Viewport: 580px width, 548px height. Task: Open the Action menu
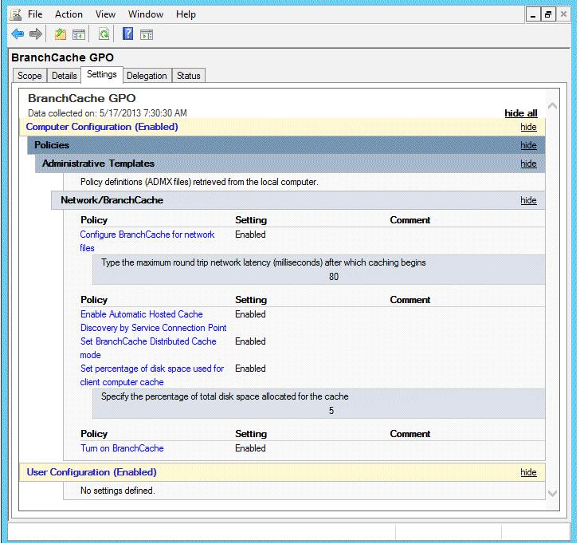pos(69,14)
